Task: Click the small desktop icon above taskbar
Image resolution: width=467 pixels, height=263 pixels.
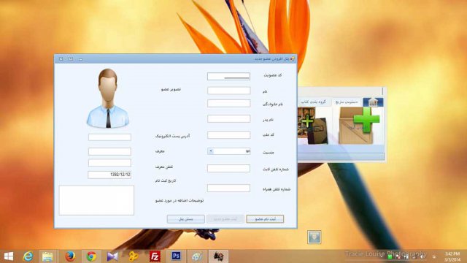Action: point(314,237)
